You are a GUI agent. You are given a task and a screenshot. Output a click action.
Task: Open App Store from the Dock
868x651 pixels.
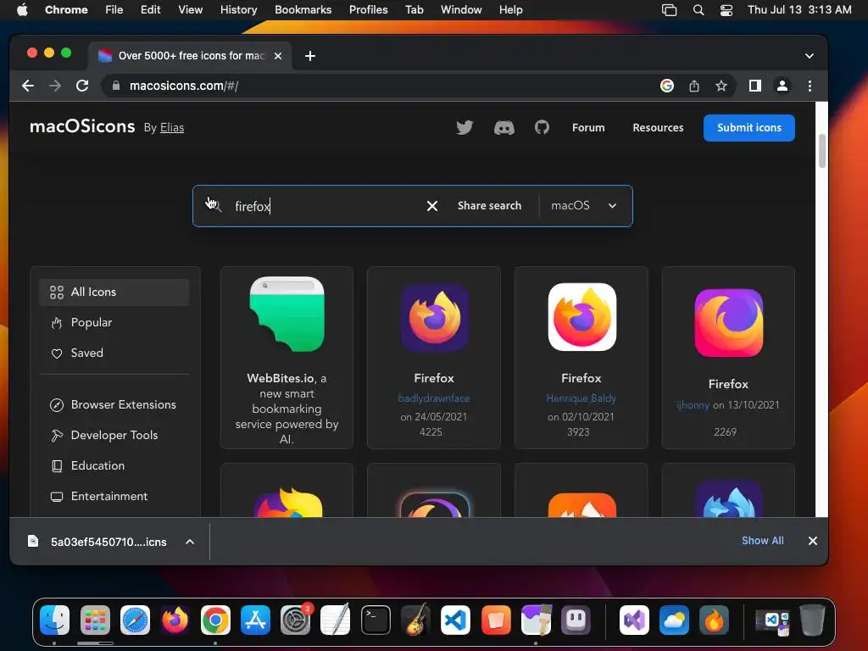255,620
